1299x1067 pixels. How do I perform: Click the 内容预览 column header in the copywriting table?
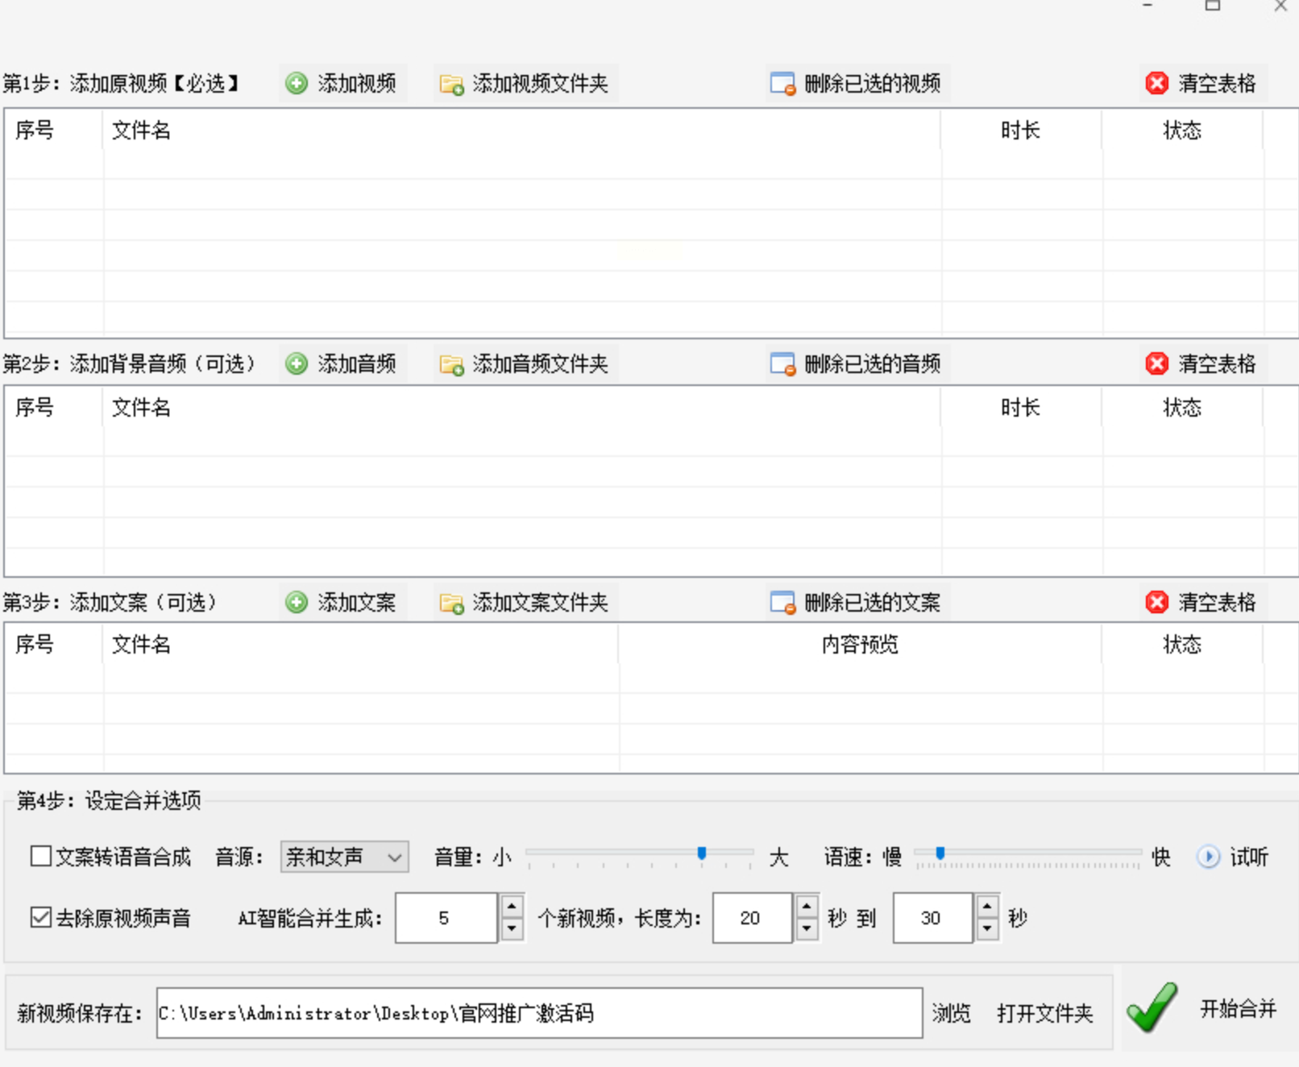click(x=860, y=644)
